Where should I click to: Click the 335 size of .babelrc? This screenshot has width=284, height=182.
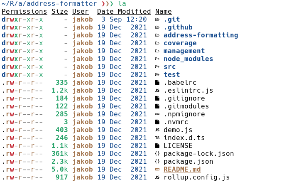click(61, 83)
